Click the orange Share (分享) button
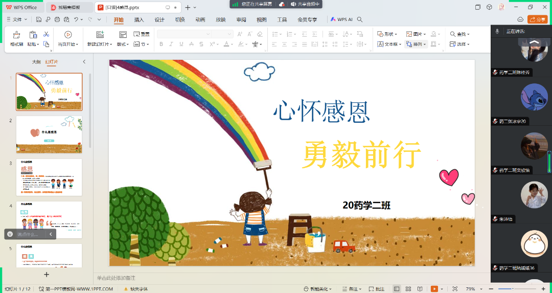 [x=537, y=19]
